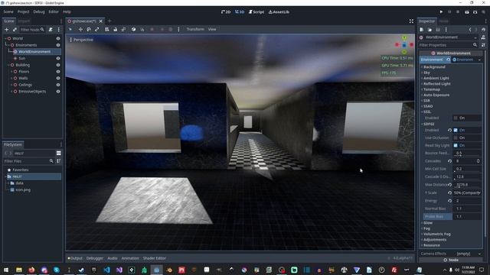
Task: Revert the Cascades property value
Action: coord(449,161)
